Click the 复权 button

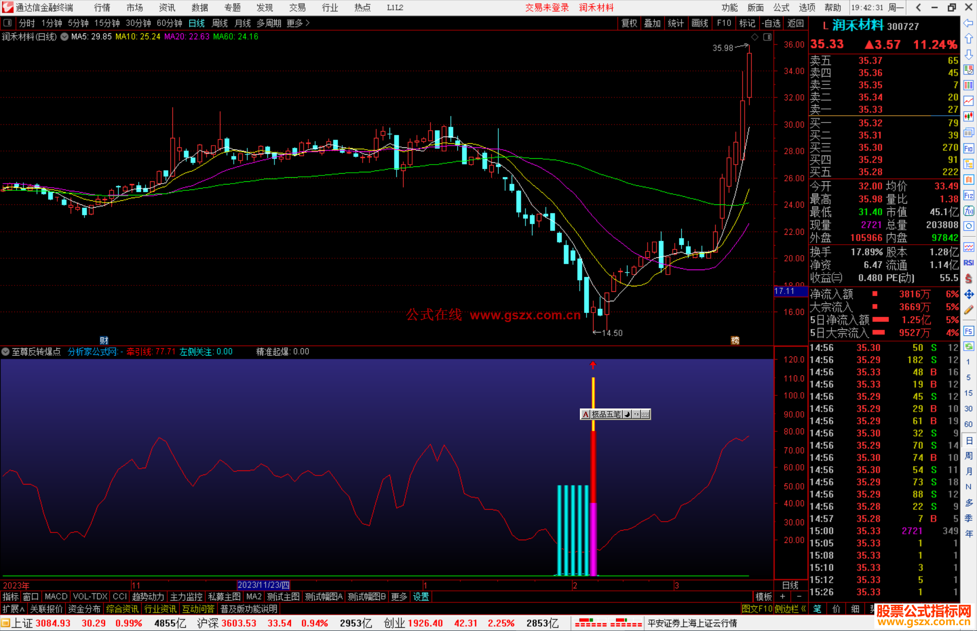(x=629, y=23)
